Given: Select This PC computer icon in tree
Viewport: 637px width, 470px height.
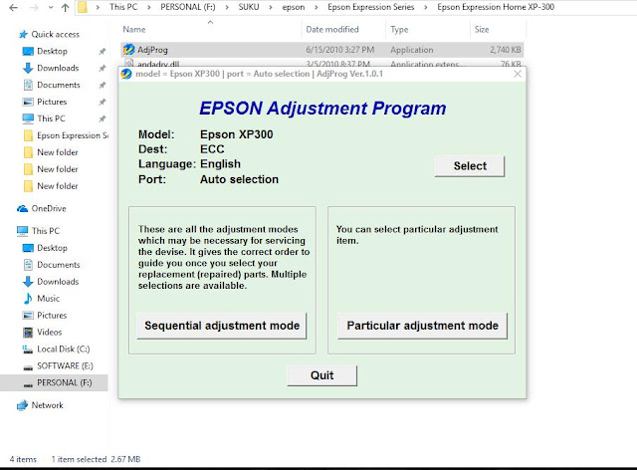Looking at the screenshot, I should (x=22, y=231).
